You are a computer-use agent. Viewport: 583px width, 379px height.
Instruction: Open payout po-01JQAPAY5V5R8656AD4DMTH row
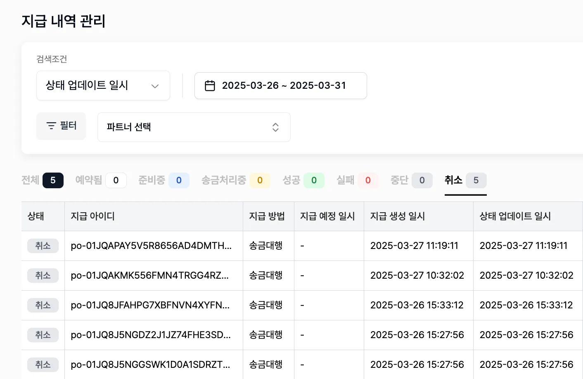(x=151, y=246)
